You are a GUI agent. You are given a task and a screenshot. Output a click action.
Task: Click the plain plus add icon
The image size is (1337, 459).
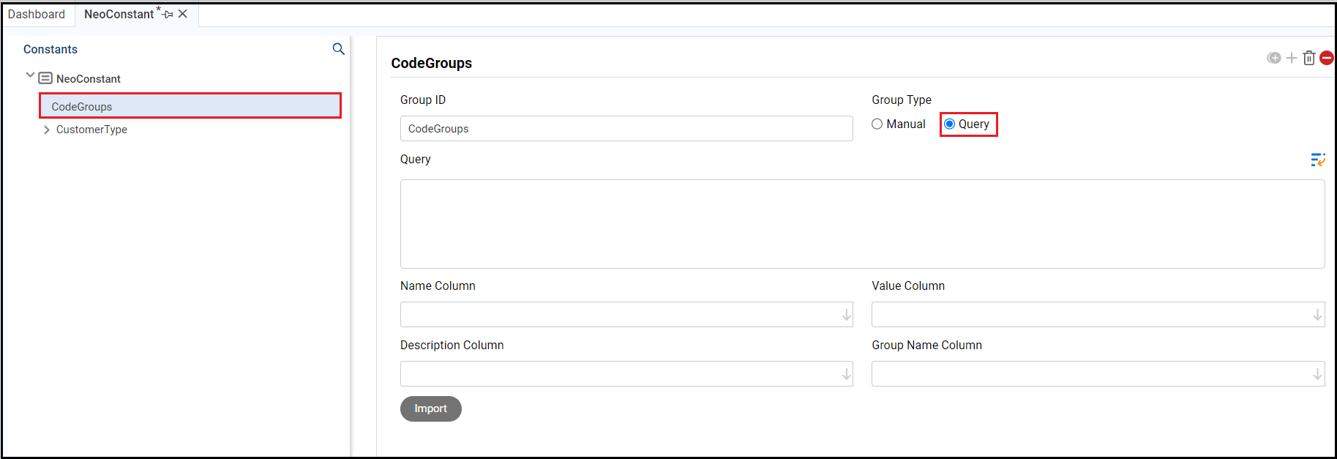(x=1292, y=58)
